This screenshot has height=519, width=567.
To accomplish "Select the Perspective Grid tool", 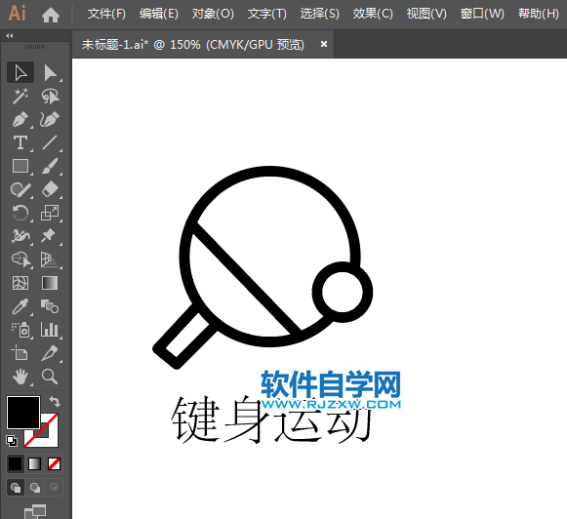I will tap(50, 259).
